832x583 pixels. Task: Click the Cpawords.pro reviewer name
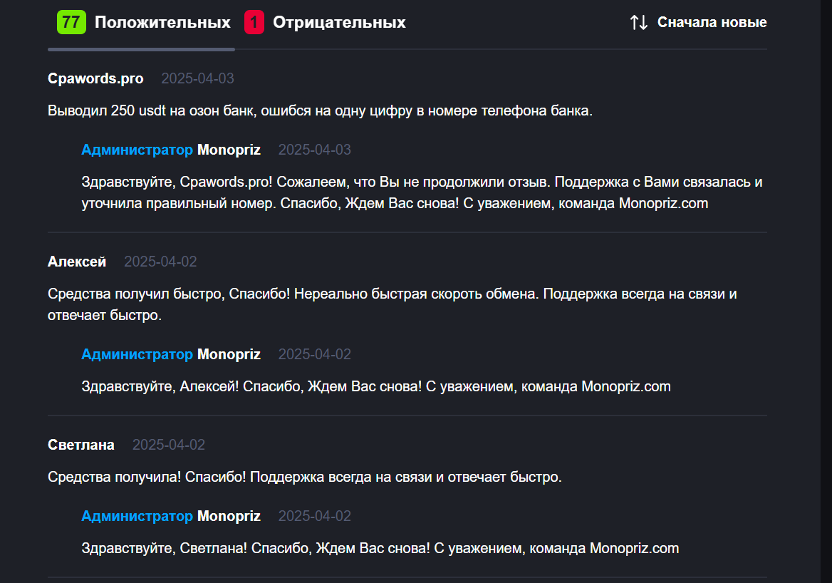pos(95,78)
